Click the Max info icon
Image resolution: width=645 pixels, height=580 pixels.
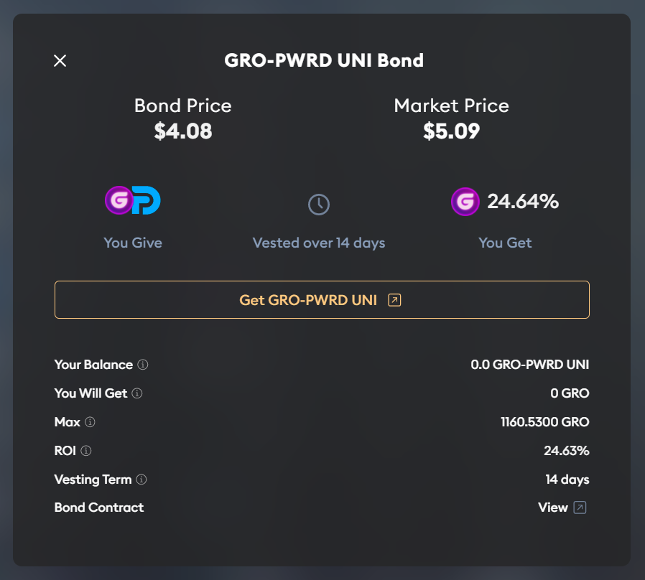pos(90,422)
